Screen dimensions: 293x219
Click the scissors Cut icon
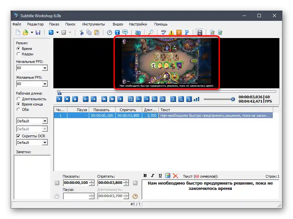click(81, 32)
